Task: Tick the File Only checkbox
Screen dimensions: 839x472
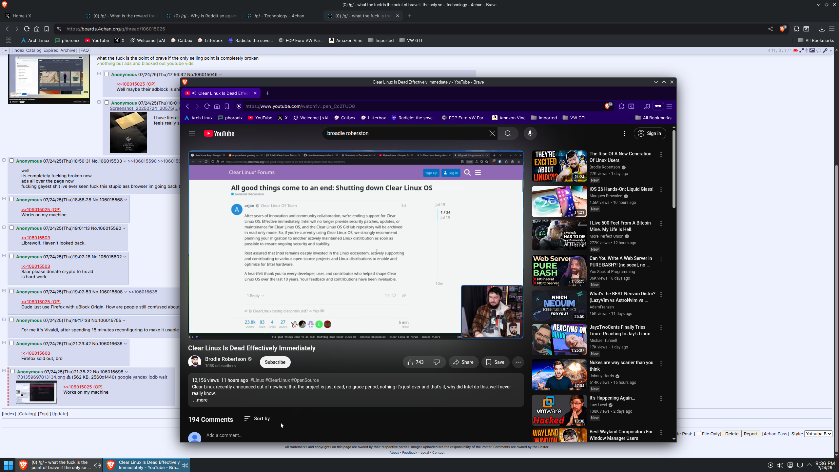Action: 699,433
